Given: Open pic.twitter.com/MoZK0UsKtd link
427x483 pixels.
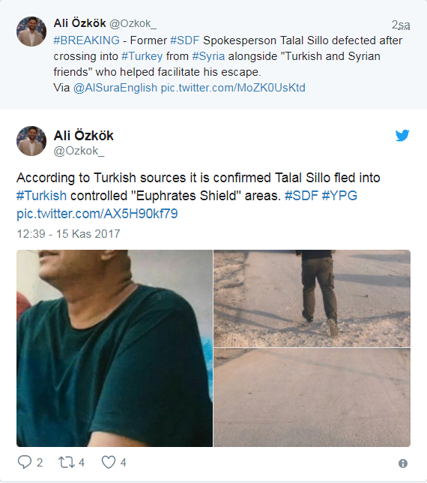Looking at the screenshot, I should click(x=233, y=88).
